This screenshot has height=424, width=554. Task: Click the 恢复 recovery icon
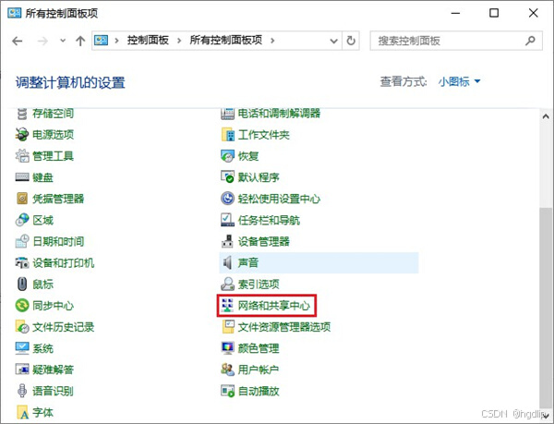point(227,156)
